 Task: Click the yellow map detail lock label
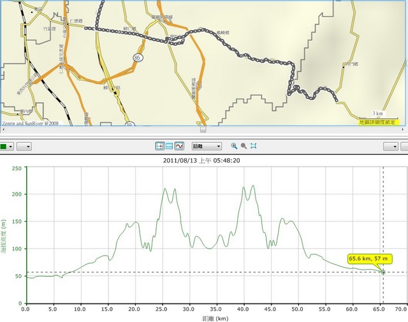pos(377,122)
